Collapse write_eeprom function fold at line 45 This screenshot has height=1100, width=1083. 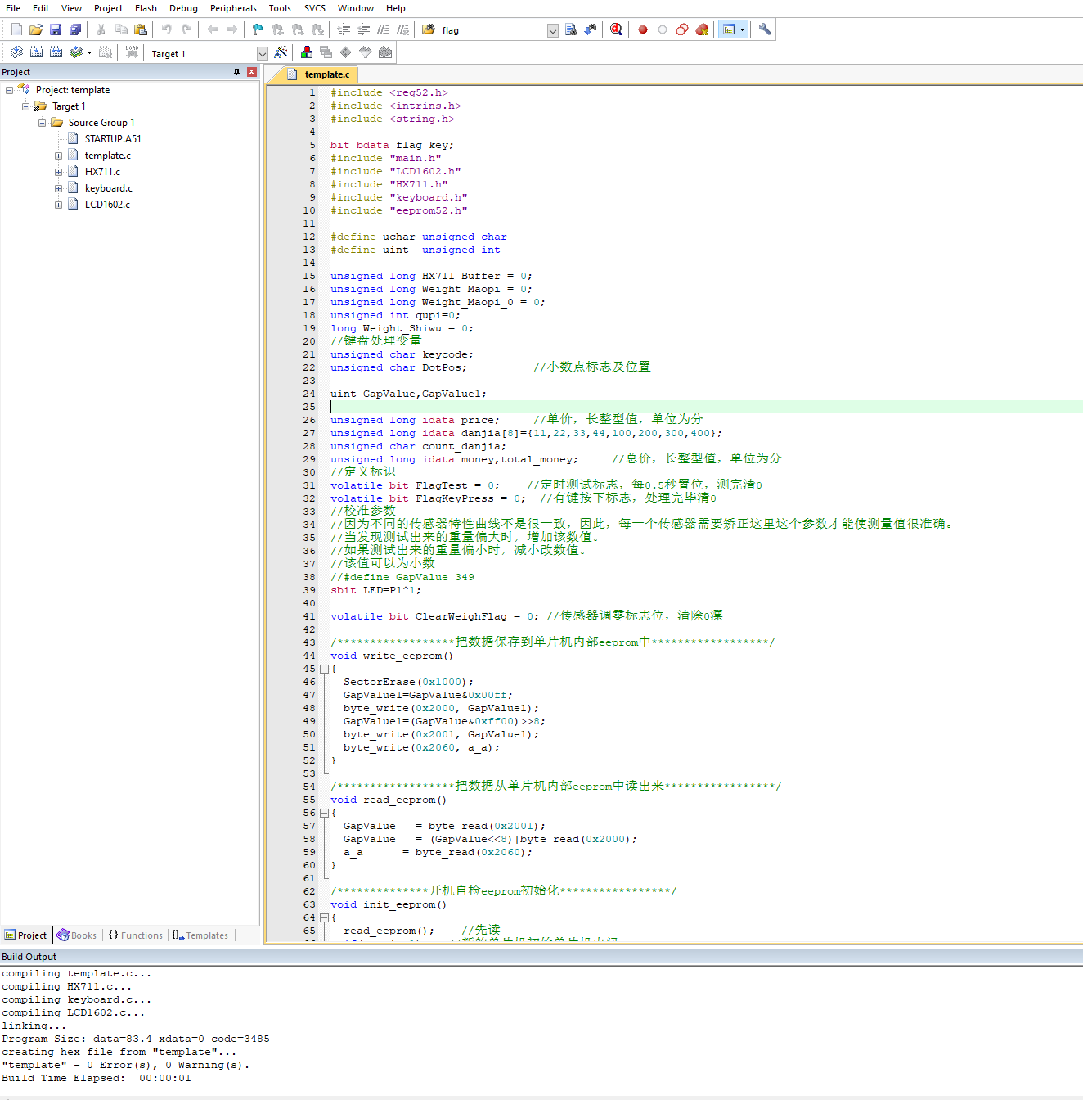pos(324,669)
